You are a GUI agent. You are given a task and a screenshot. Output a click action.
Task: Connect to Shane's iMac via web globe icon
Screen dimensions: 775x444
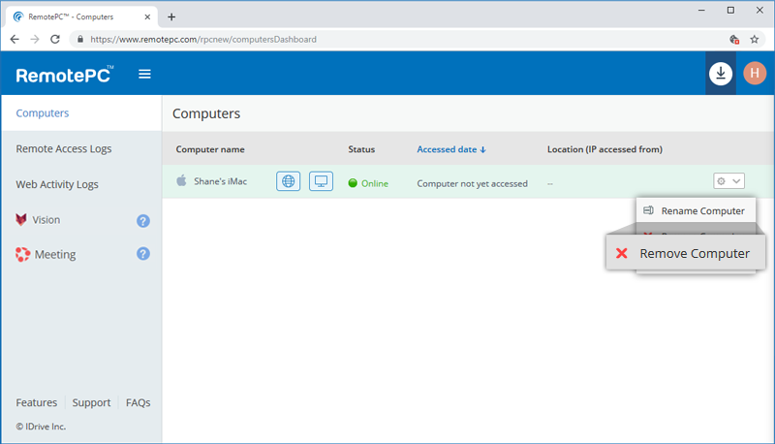click(288, 181)
